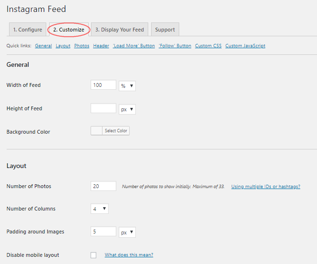Jump to Photos quick link
Image resolution: width=317 pixels, height=264 pixels.
click(x=82, y=46)
